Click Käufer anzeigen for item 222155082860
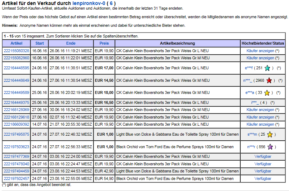The width and height of the screenshot is (289, 191). click(260, 58)
